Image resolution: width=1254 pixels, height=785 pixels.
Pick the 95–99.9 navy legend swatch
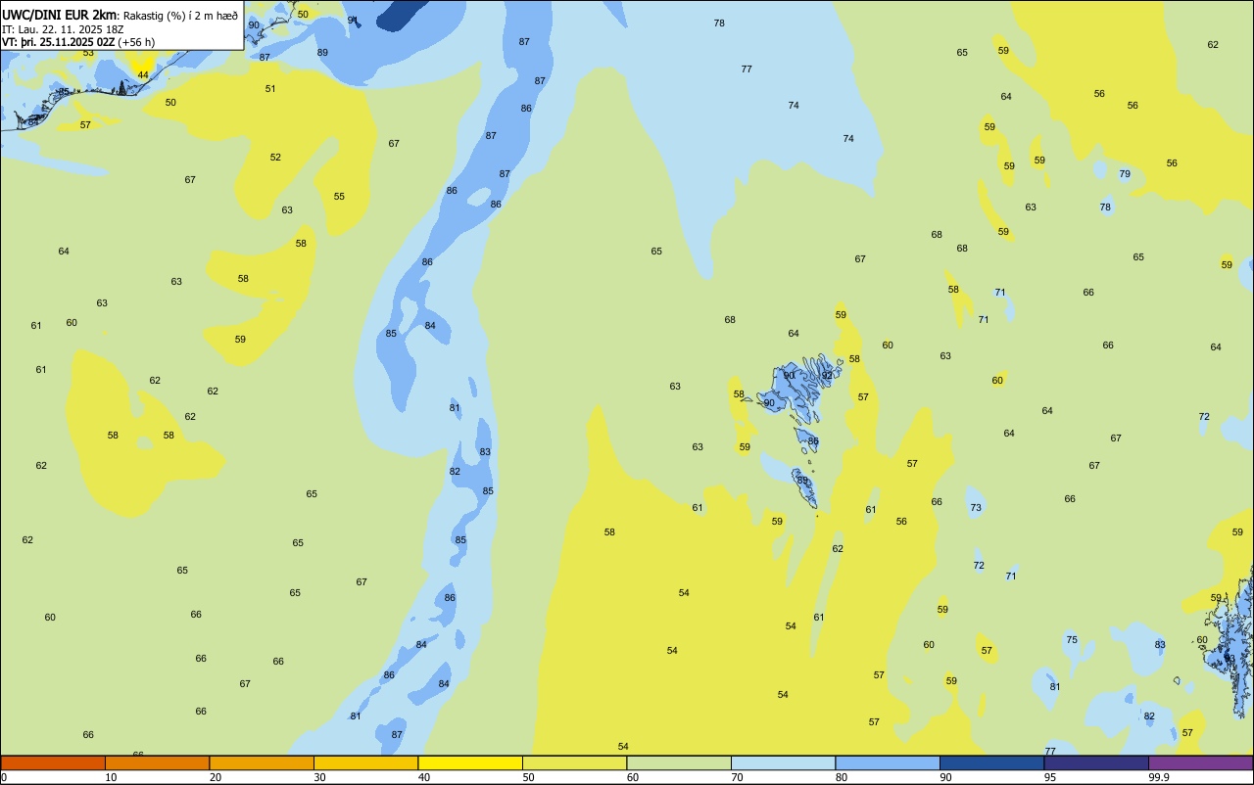[1096, 762]
